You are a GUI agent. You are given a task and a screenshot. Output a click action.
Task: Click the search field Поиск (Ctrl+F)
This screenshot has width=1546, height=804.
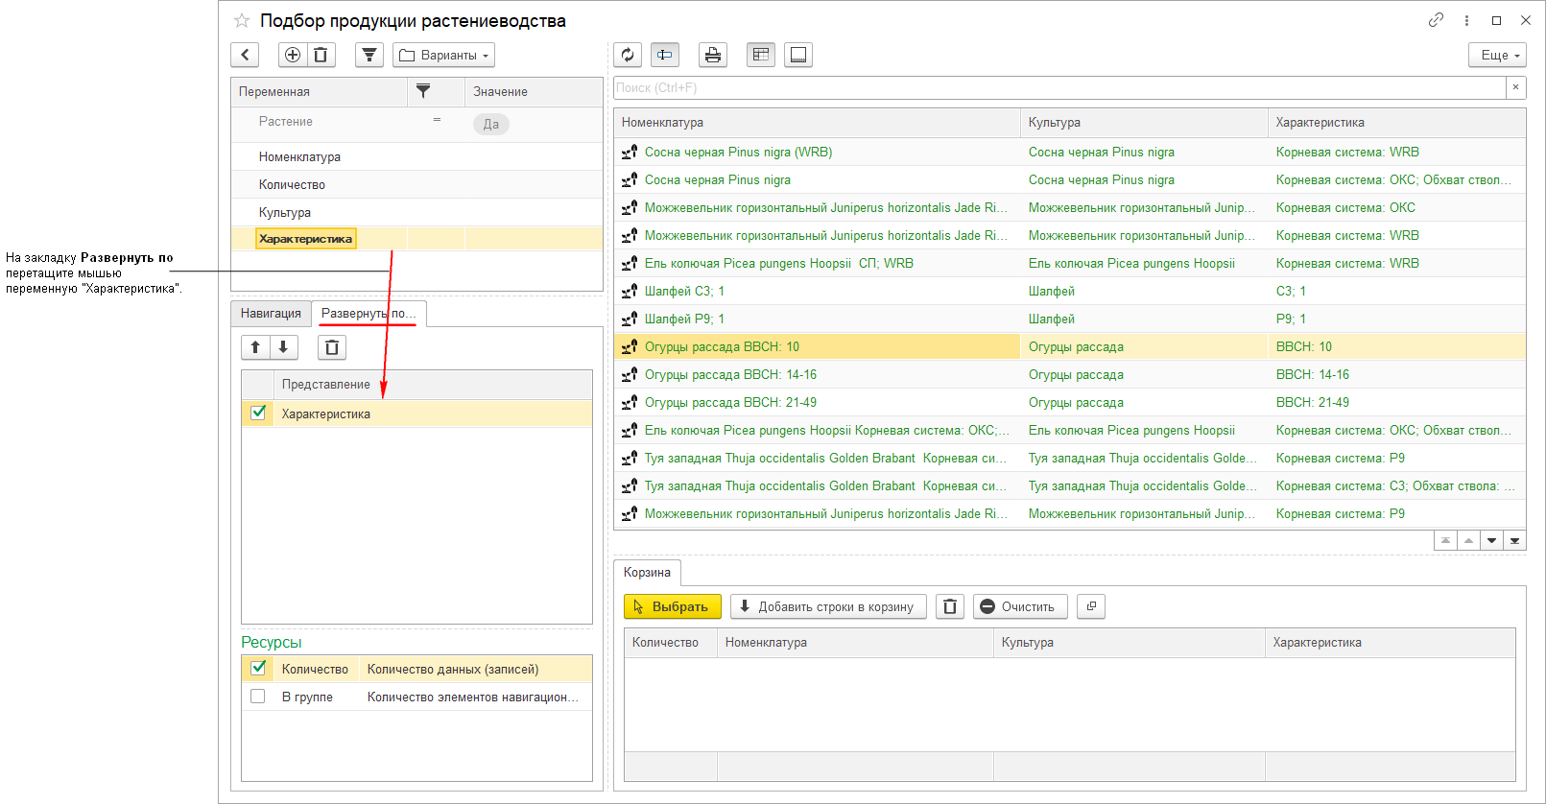pos(1059,87)
